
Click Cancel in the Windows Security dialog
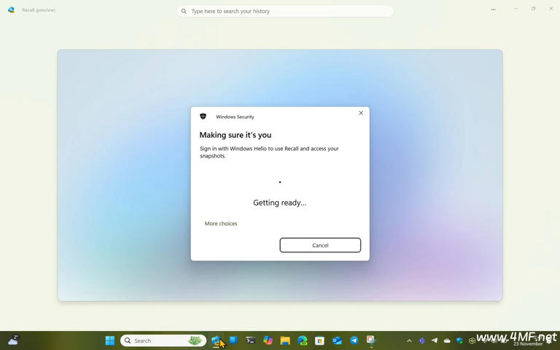320,245
